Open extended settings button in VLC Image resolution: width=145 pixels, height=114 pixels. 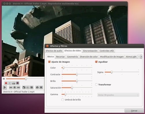pos(32,87)
